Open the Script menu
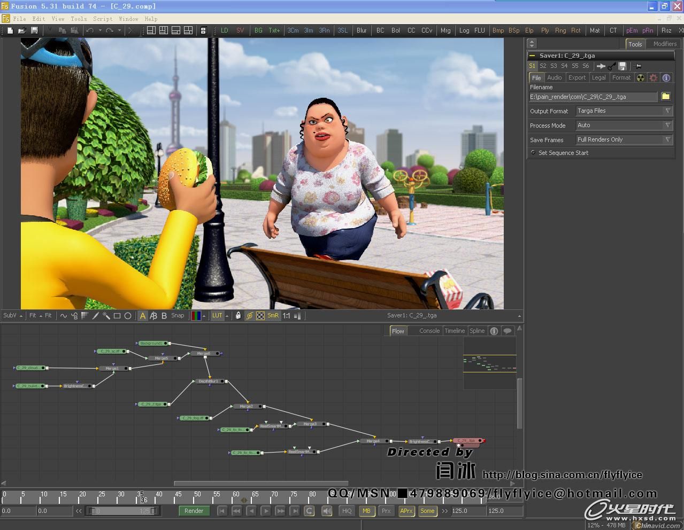 103,19
